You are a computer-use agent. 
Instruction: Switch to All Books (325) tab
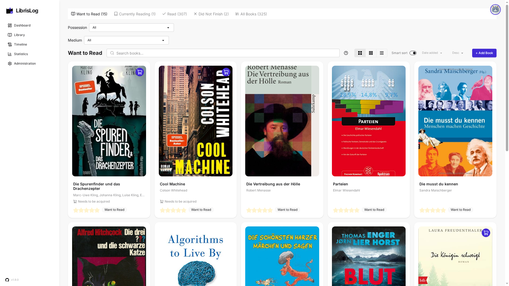click(251, 14)
